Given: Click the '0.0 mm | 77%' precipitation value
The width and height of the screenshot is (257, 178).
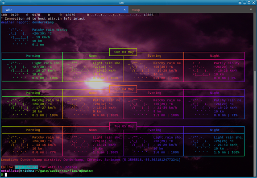Looking at the screenshot, I should 44,152.
